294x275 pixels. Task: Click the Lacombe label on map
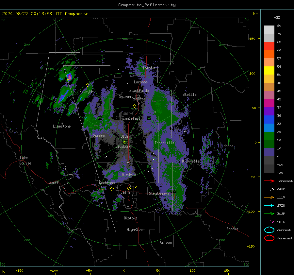tap(141, 82)
